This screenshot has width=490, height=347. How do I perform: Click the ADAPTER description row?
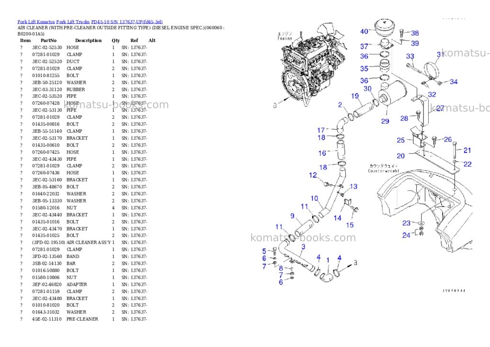point(77,284)
